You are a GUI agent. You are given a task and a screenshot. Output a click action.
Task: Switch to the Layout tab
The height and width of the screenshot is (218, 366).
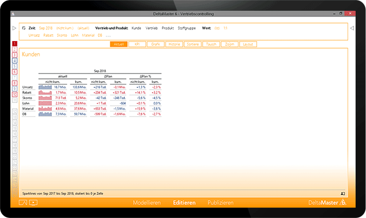coord(248,44)
